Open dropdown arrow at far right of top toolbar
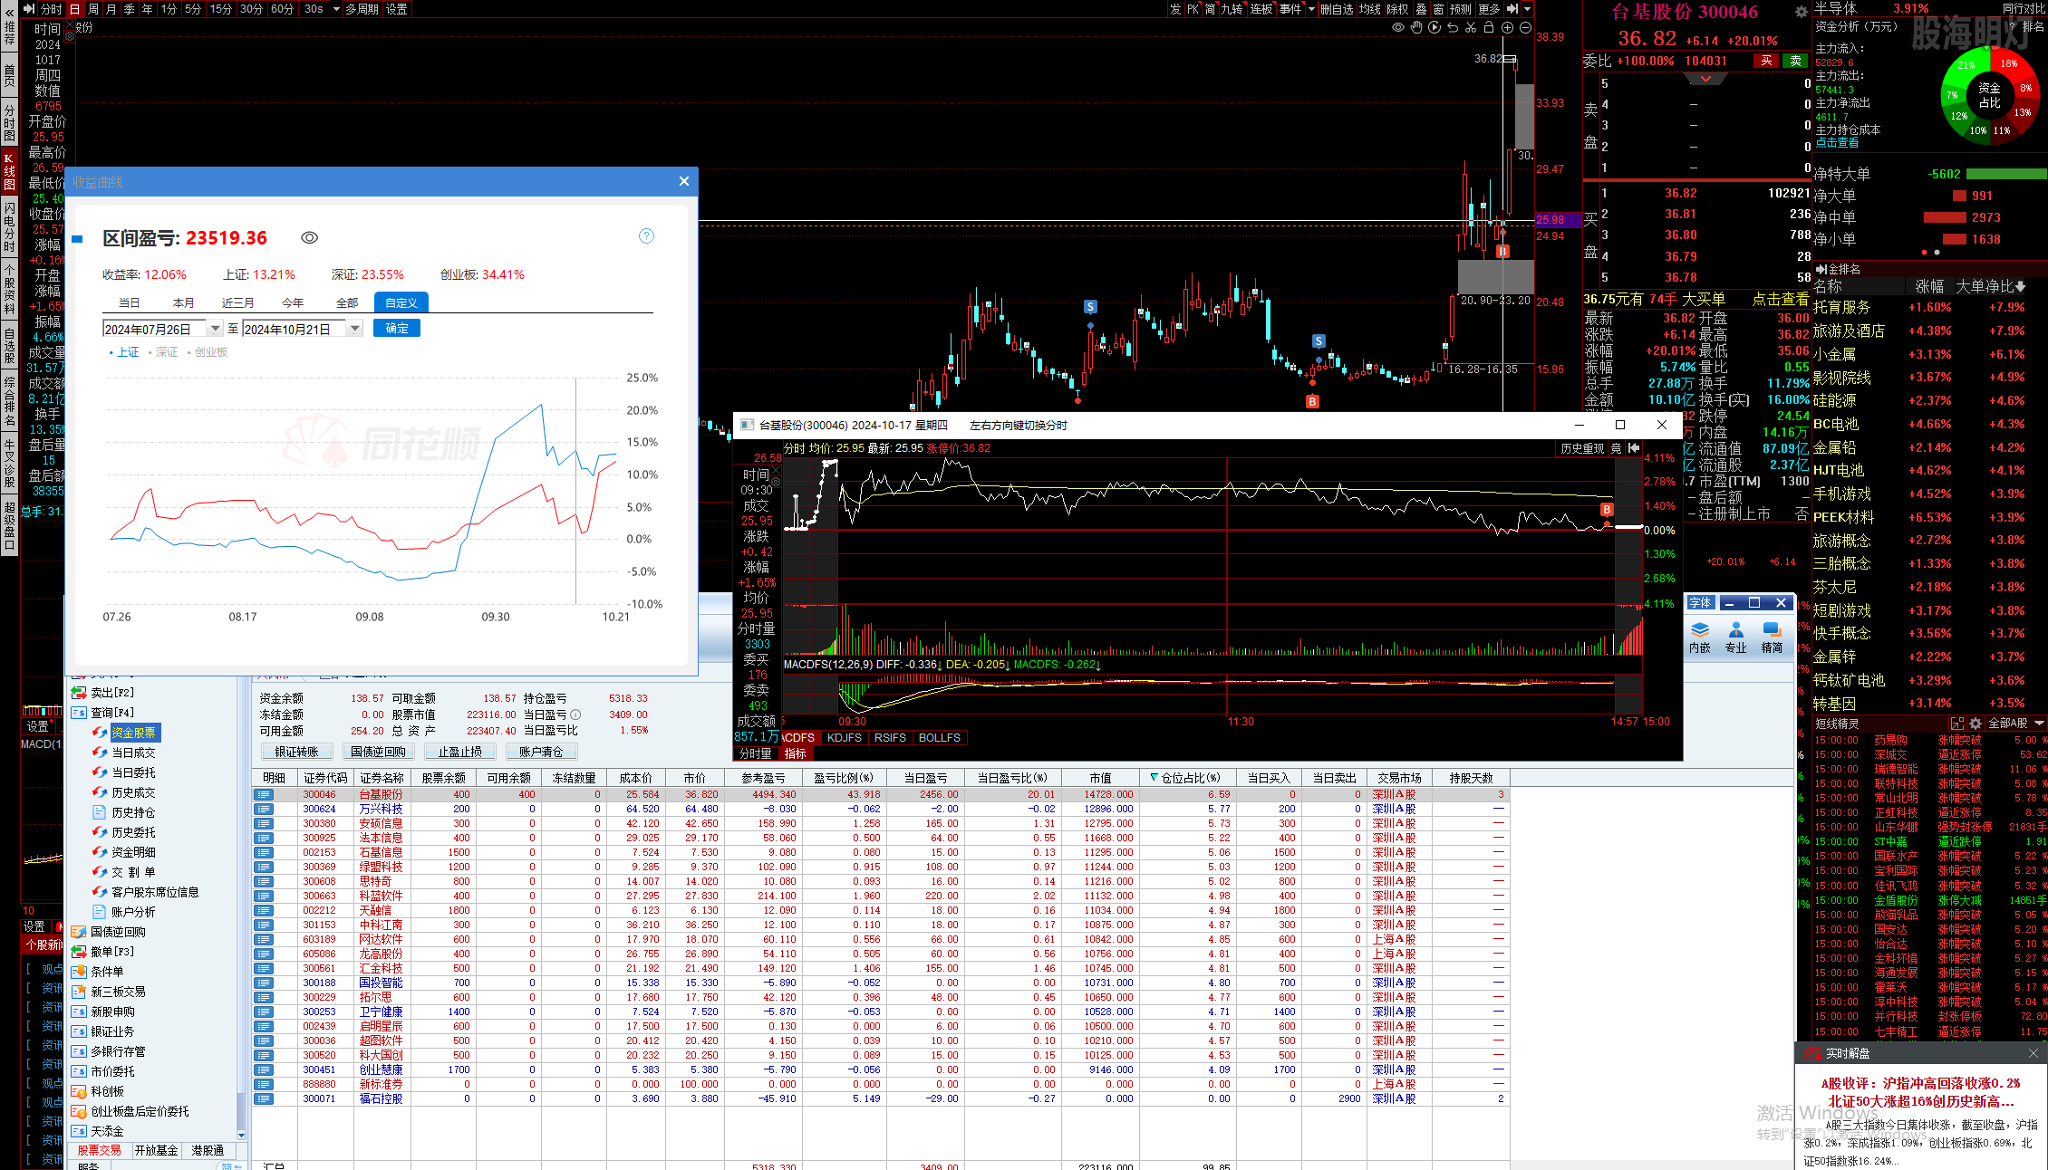The height and width of the screenshot is (1170, 2048). click(x=1528, y=9)
